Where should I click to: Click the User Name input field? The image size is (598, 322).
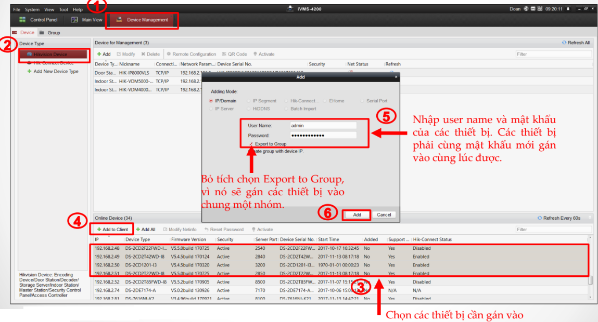323,125
